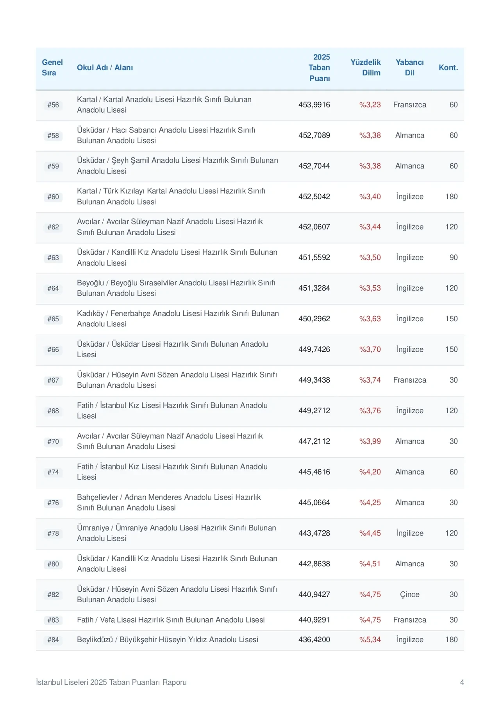Click the Yabancı Dil column header
The image size is (500, 707).
409,68
